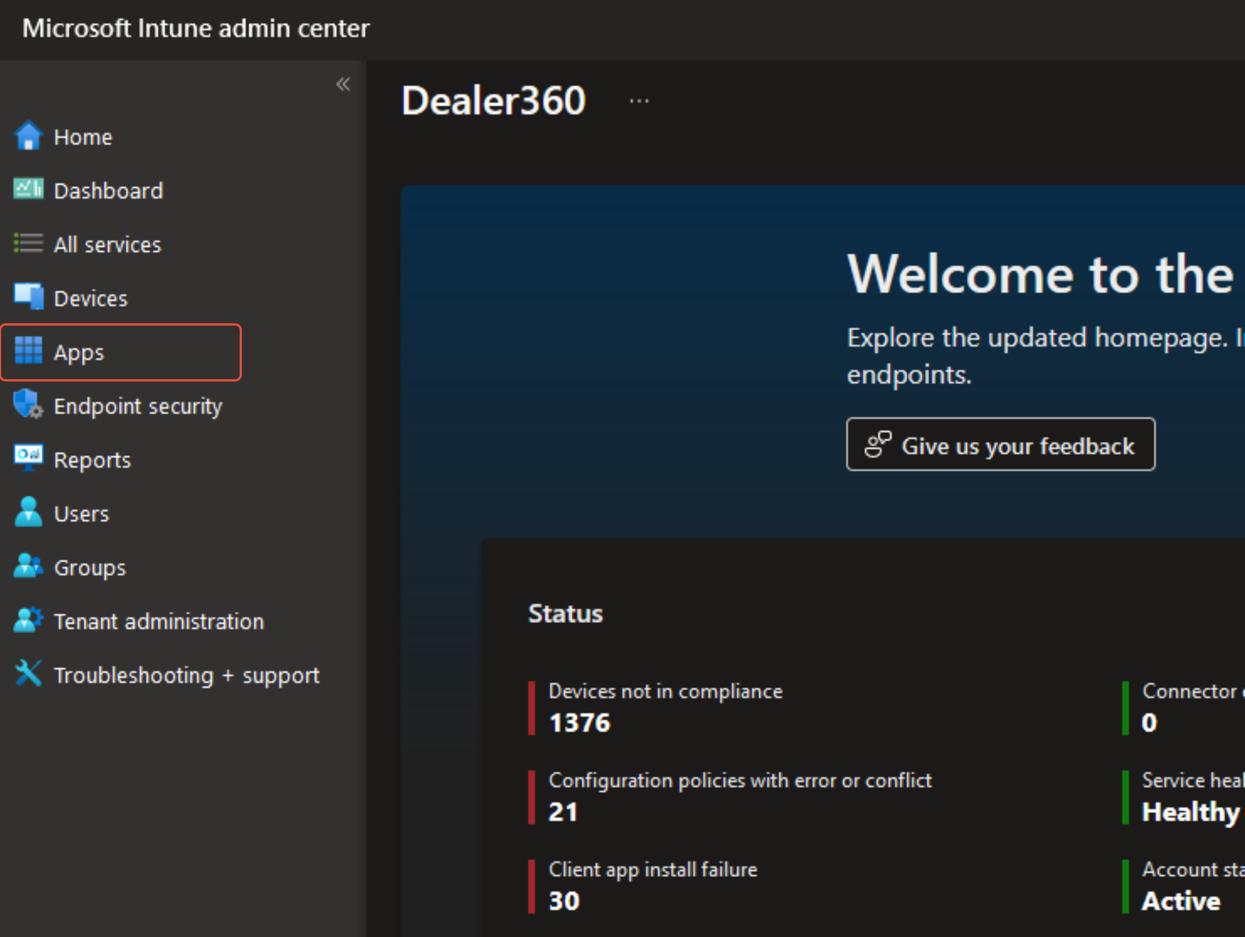1245x937 pixels.
Task: Click the Apps grid icon
Action: point(28,350)
